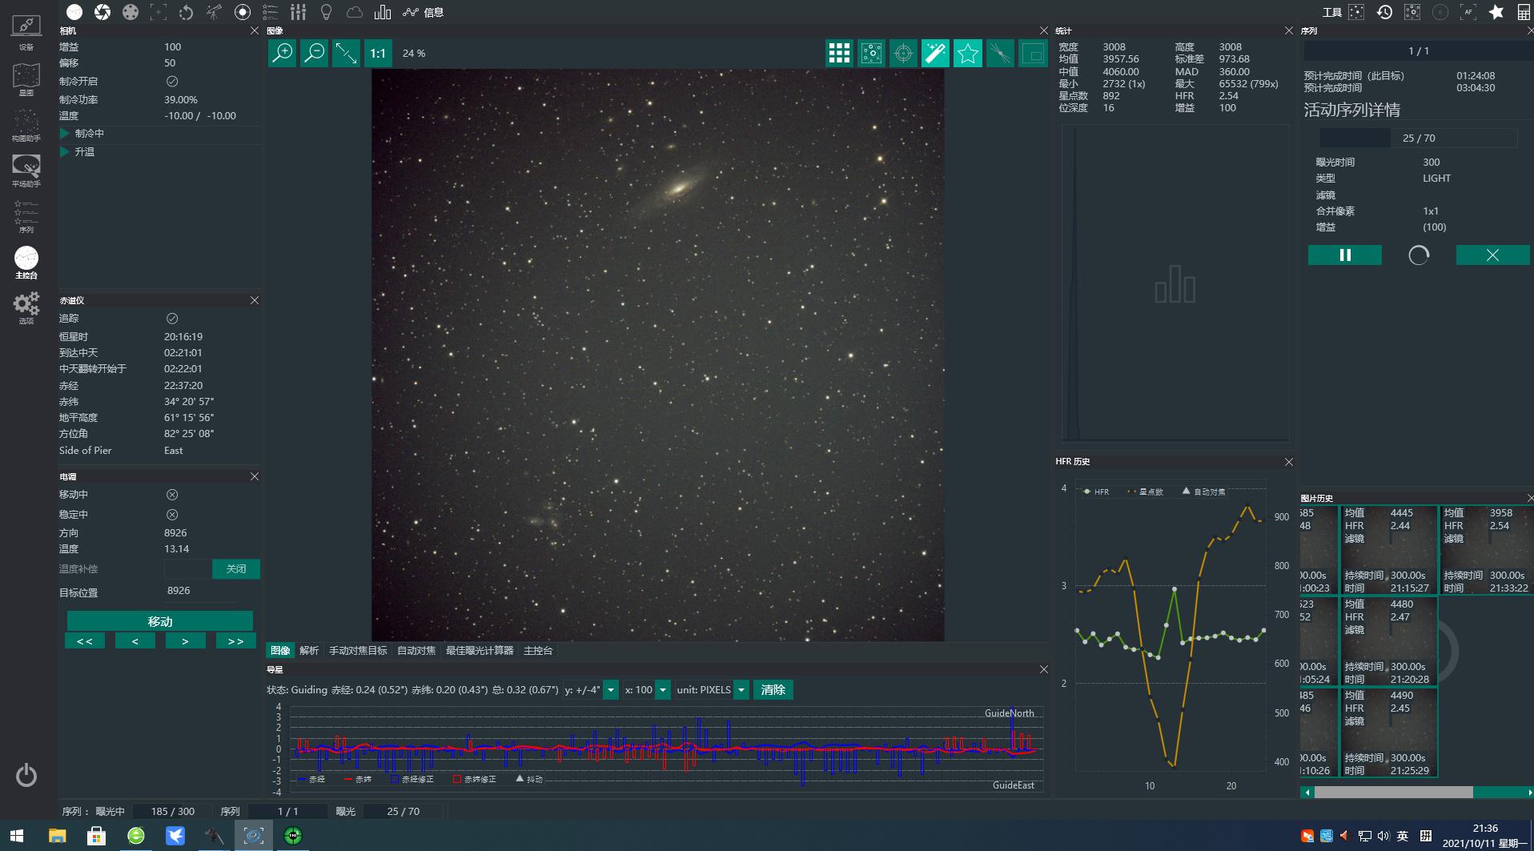Open the 设备 equipment section in sidebar

pos(26,31)
